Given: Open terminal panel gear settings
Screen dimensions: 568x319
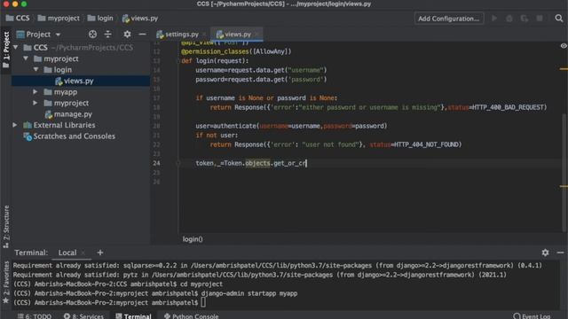Looking at the screenshot, I should (545, 253).
